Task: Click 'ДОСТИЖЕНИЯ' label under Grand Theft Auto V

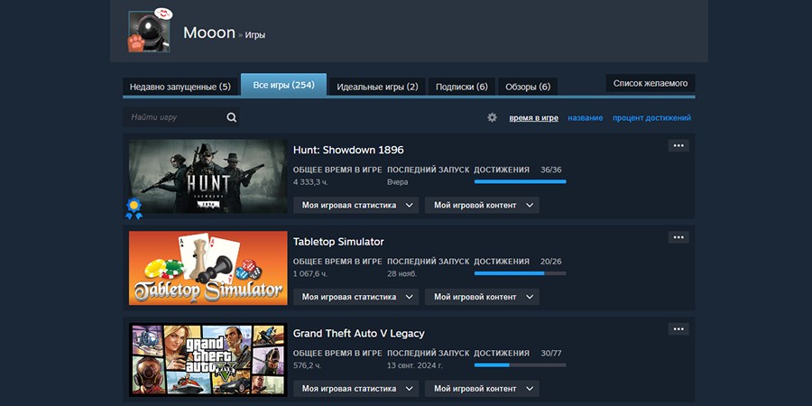Action: point(502,353)
